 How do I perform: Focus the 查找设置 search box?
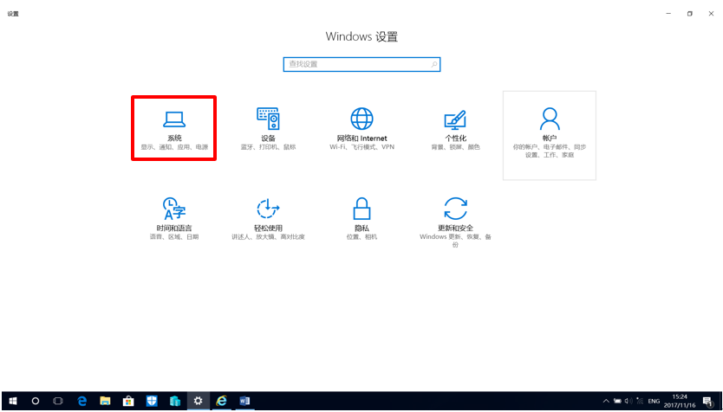pyautogui.click(x=361, y=64)
